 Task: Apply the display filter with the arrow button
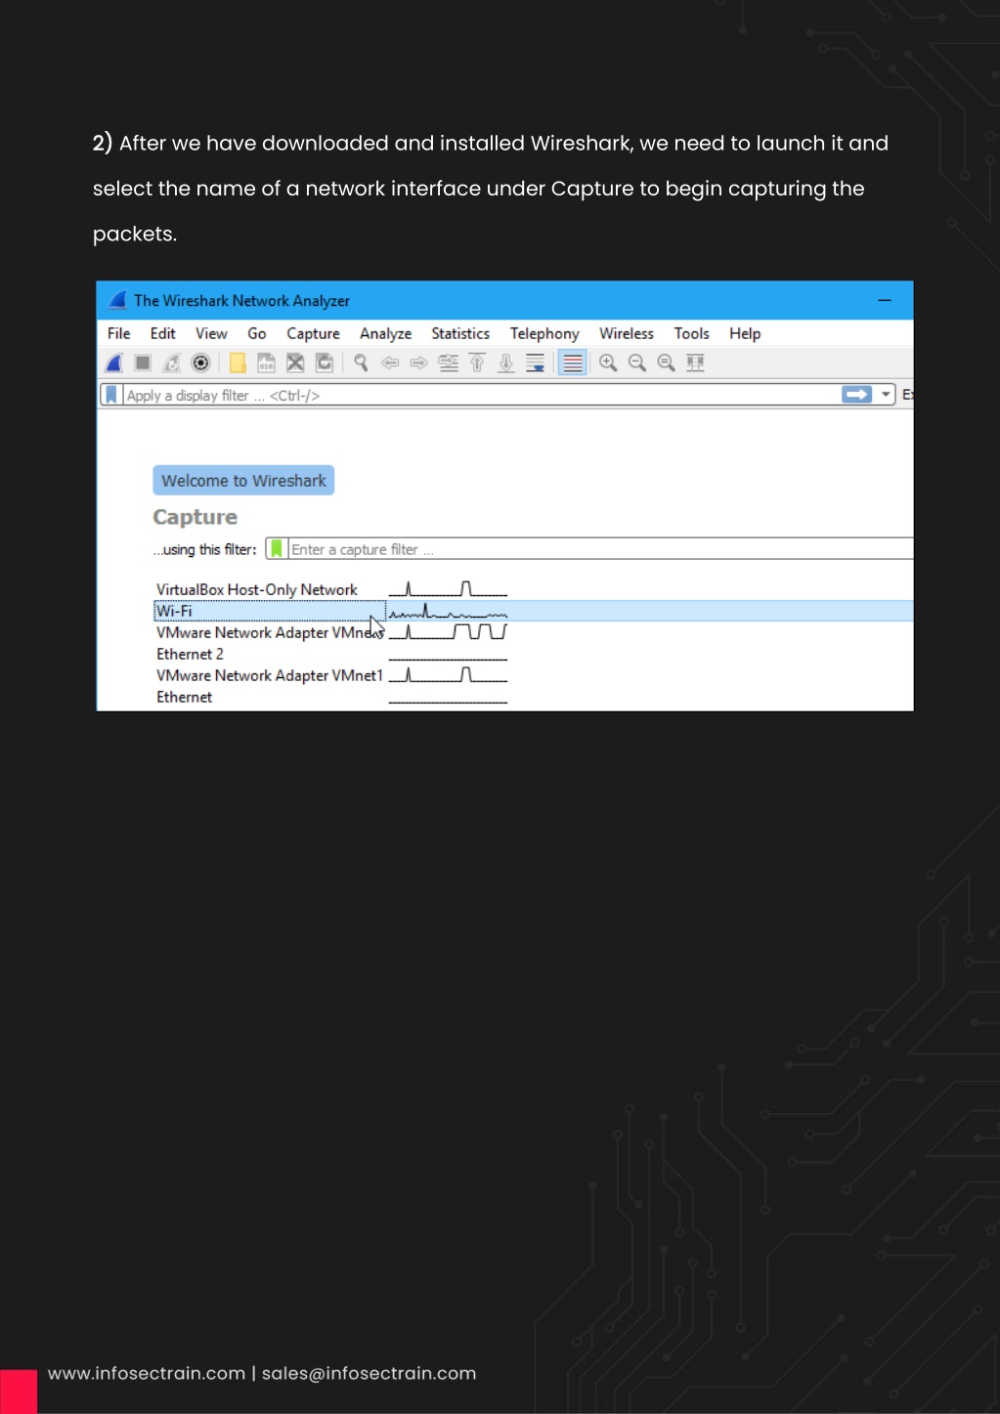[857, 395]
